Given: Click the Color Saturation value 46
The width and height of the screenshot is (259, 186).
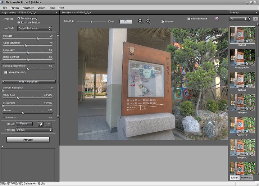Looking at the screenshot, I should [x=51, y=43].
